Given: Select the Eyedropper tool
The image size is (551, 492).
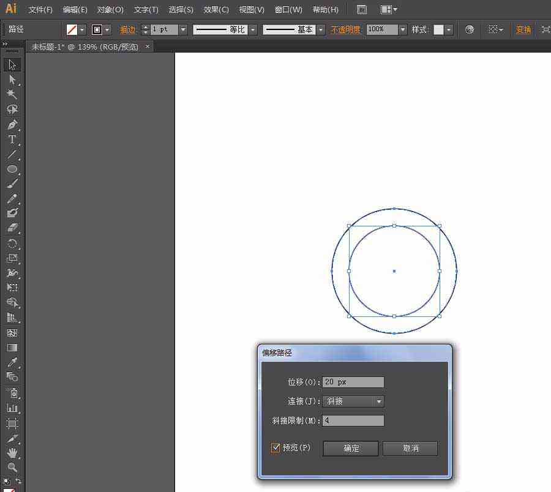Looking at the screenshot, I should [x=12, y=362].
